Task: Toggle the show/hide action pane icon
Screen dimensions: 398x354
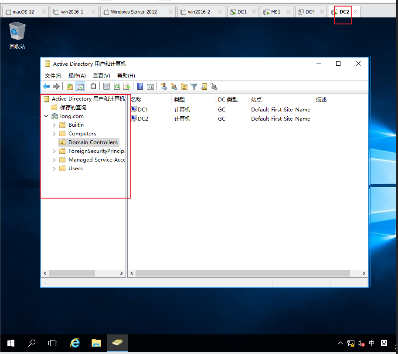Action: (x=150, y=87)
